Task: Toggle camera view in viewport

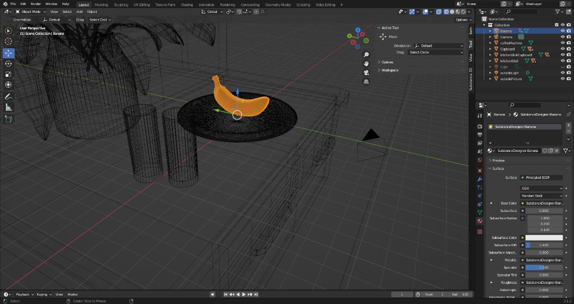Action: 366,72
